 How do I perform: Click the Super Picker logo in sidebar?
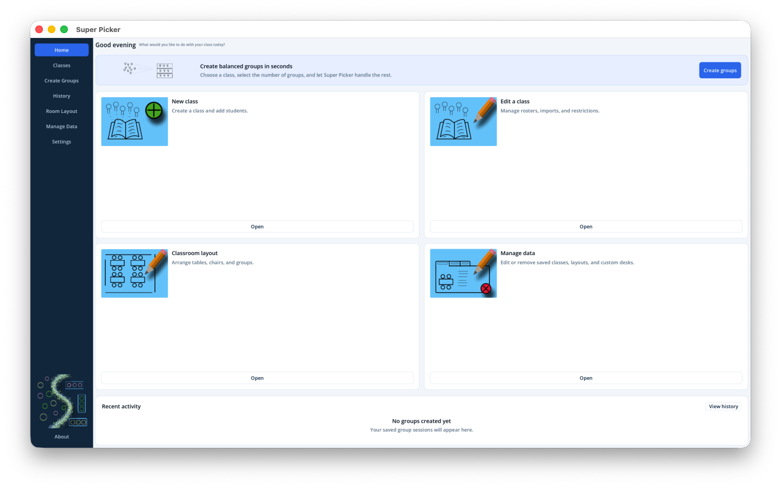62,401
